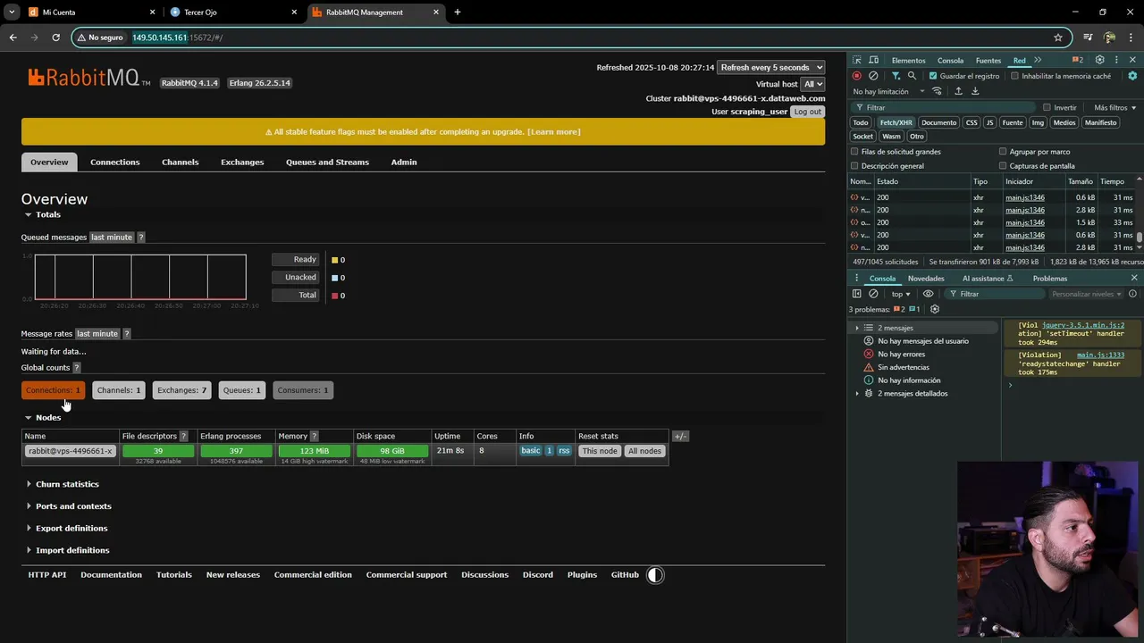1144x643 pixels.
Task: Open DevTools main settings gear icon
Action: click(x=1099, y=60)
